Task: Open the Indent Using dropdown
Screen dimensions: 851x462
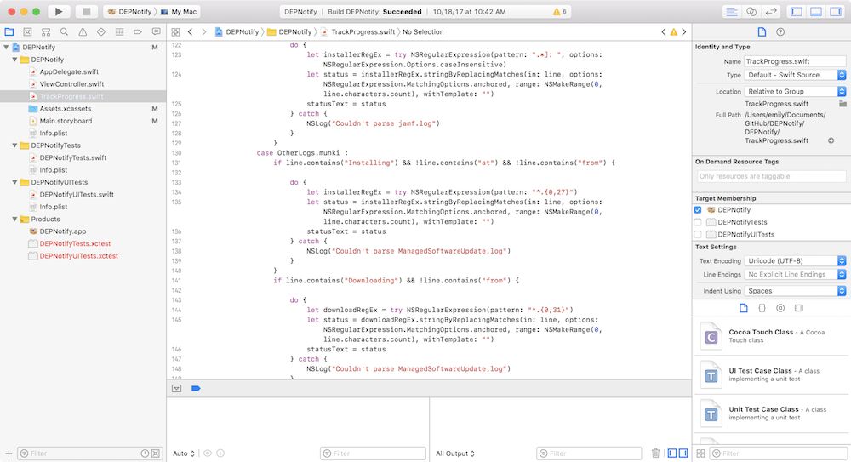Action: 795,291
